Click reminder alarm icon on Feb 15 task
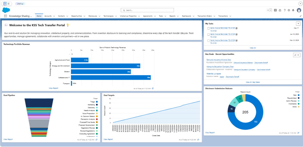This screenshot has height=147, width=303. click(236, 41)
